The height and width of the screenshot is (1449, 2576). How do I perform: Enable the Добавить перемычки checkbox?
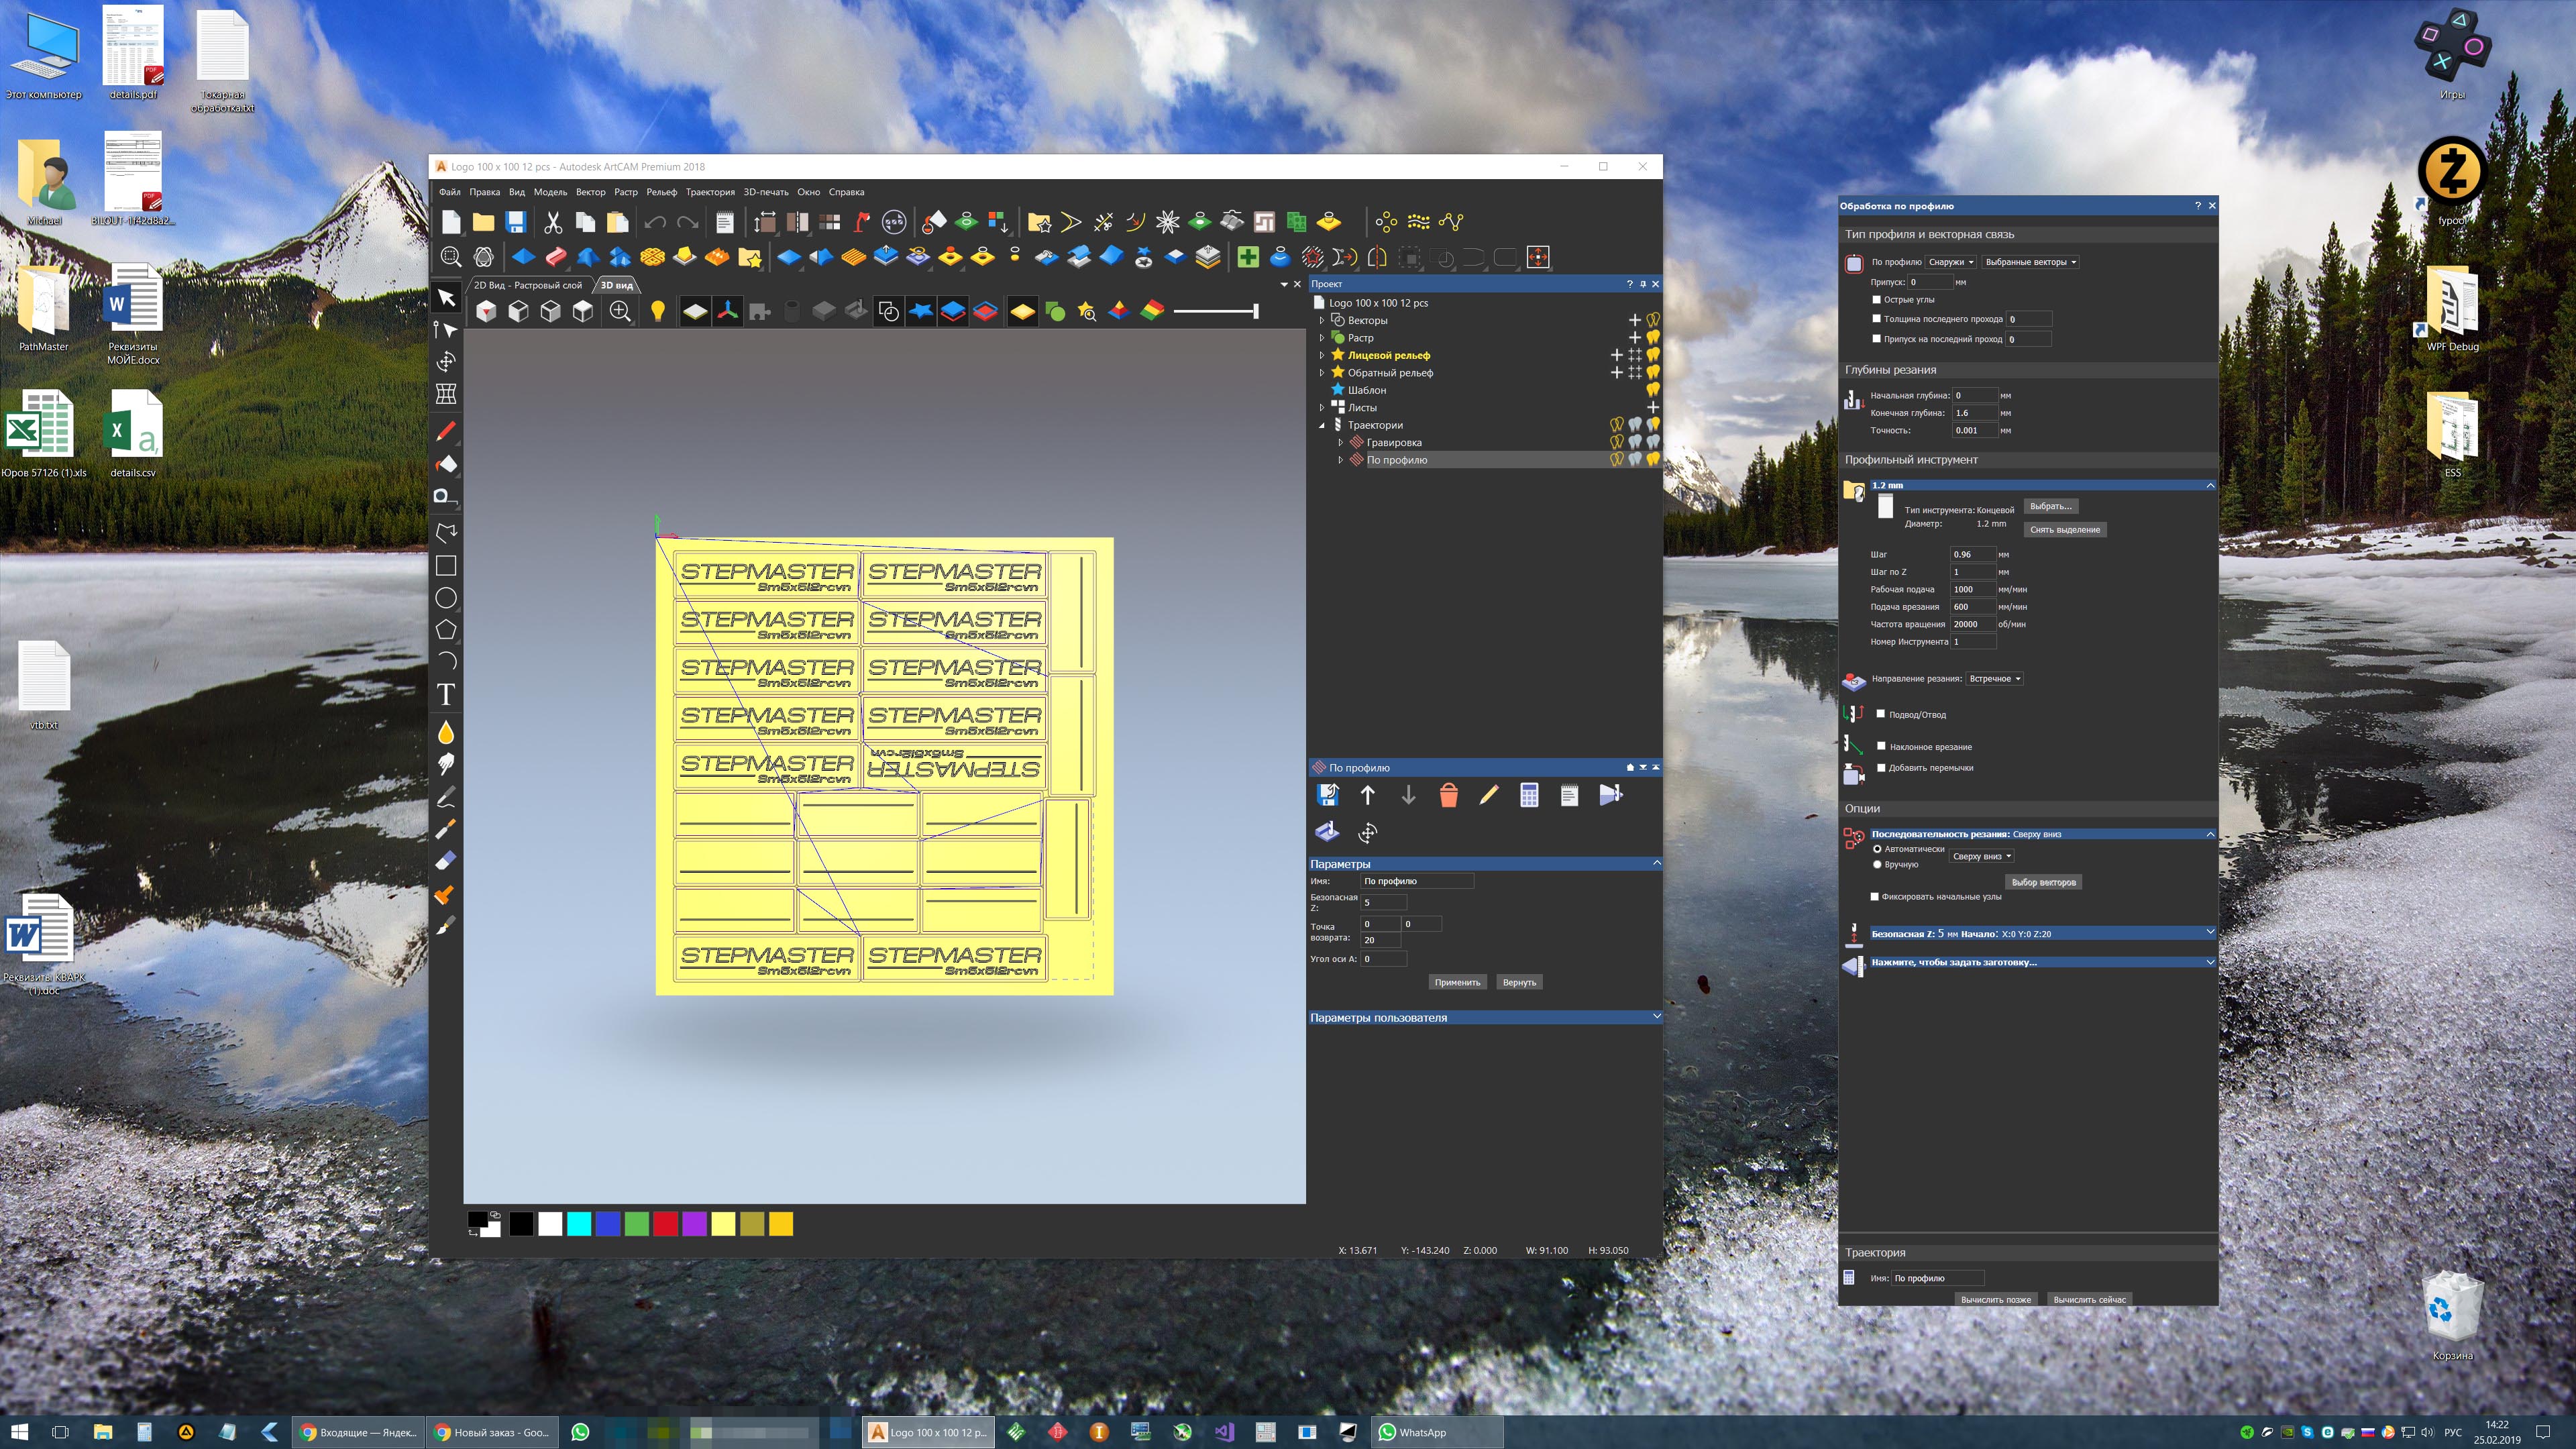[1881, 768]
